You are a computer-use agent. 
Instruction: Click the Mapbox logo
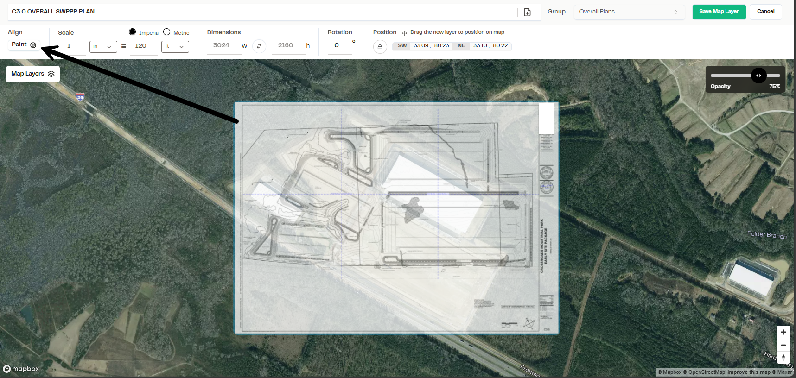tap(21, 369)
